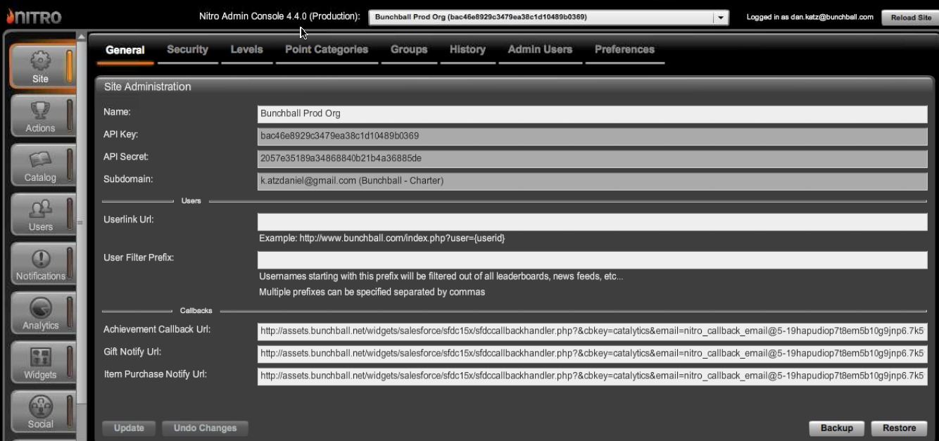Open the Analytics gauge icon

40,308
